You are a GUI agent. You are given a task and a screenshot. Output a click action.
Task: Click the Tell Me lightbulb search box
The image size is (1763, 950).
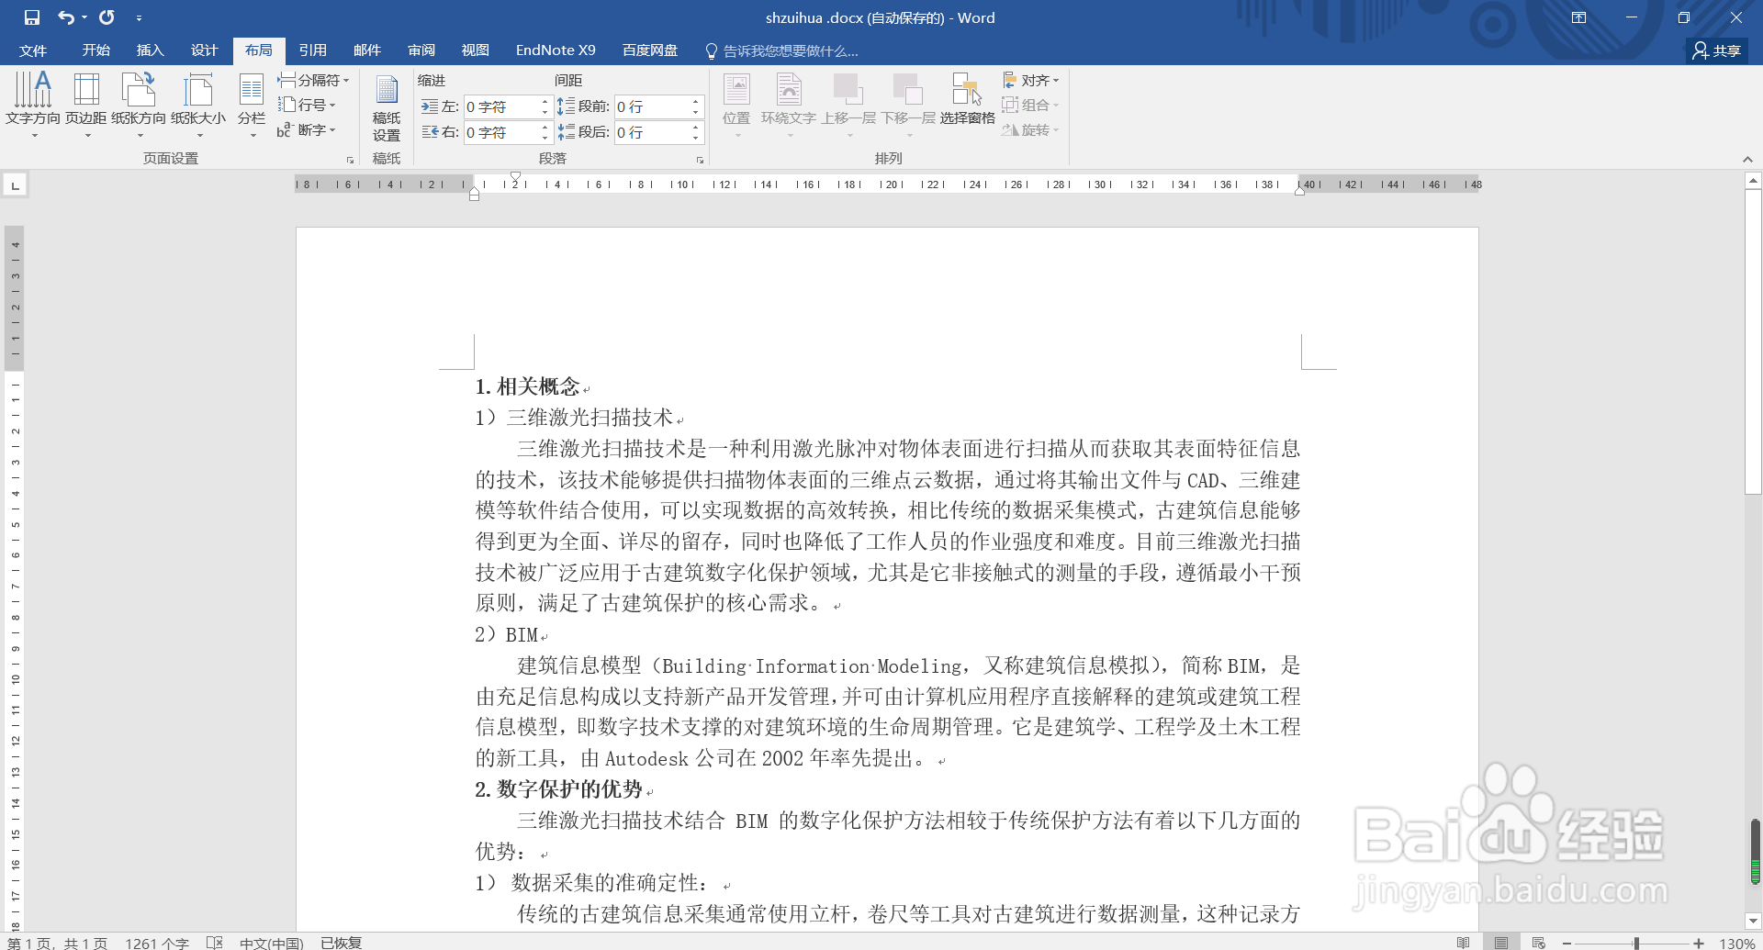782,50
